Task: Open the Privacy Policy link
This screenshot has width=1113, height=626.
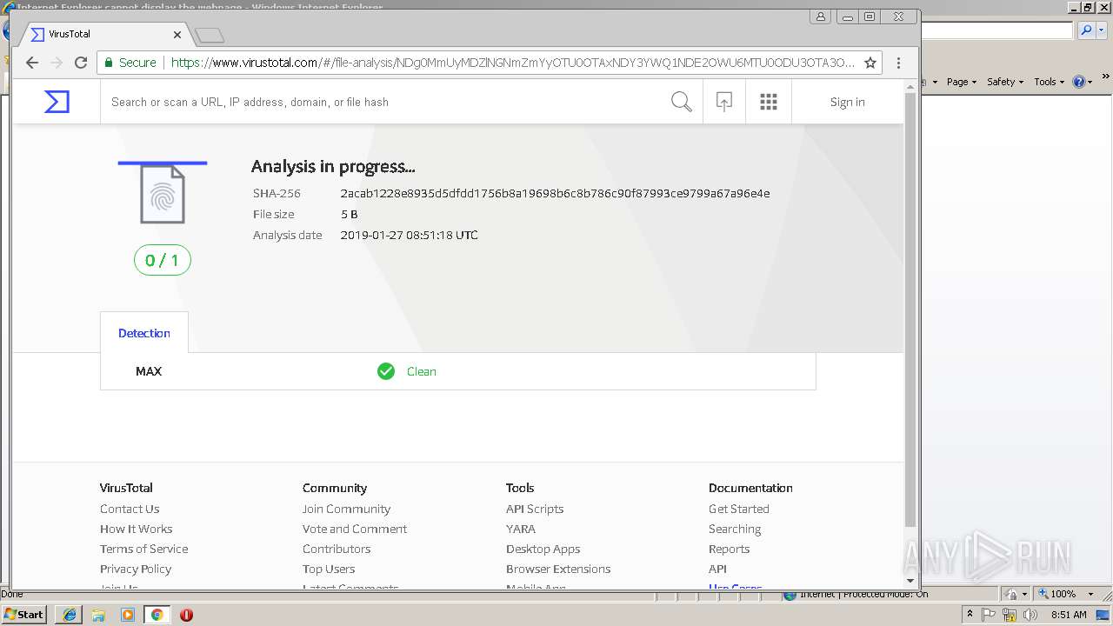Action: [x=136, y=569]
